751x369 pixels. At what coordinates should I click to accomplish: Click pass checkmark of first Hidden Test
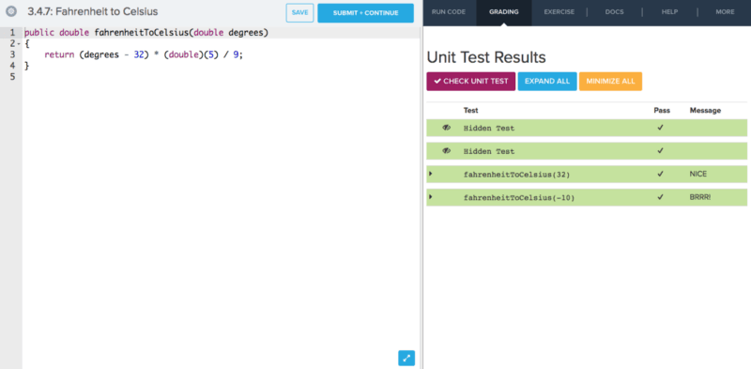click(661, 128)
